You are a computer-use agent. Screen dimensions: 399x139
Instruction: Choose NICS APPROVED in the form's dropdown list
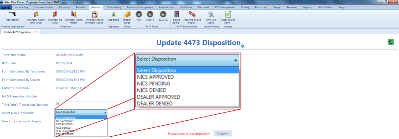coord(81,121)
